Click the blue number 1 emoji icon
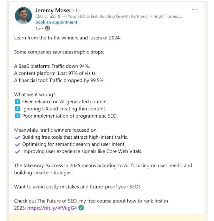The height and width of the screenshot is (221, 214). click(x=17, y=102)
